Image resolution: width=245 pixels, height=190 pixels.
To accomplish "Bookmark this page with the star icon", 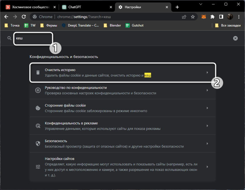I will (193, 17).
